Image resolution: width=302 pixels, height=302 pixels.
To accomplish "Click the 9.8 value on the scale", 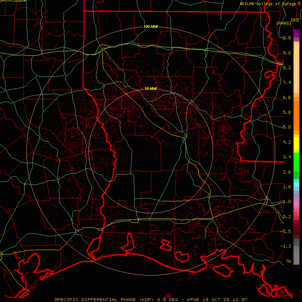I will click(x=287, y=38).
